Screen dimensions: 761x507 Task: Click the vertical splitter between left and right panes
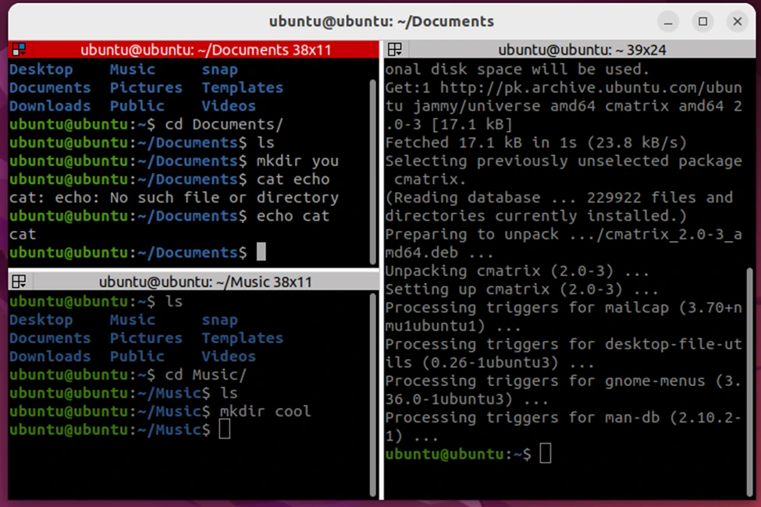coord(381,273)
